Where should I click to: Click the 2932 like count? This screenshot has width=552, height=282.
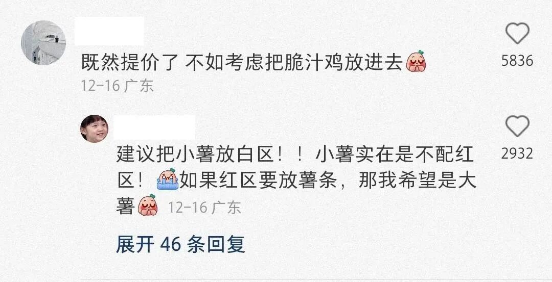[x=517, y=153]
